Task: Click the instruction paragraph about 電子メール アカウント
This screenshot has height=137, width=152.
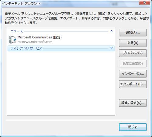Action: [x=77, y=18]
